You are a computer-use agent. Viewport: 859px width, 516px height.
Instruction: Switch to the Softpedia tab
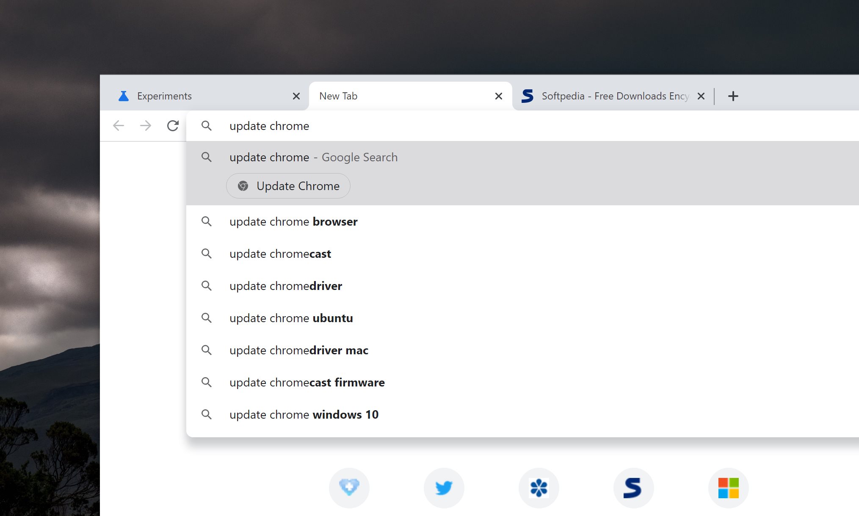coord(605,96)
